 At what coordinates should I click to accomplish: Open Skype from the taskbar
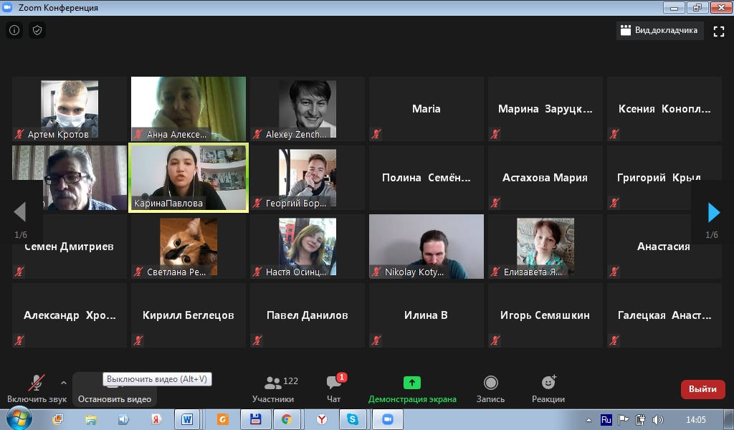point(353,419)
